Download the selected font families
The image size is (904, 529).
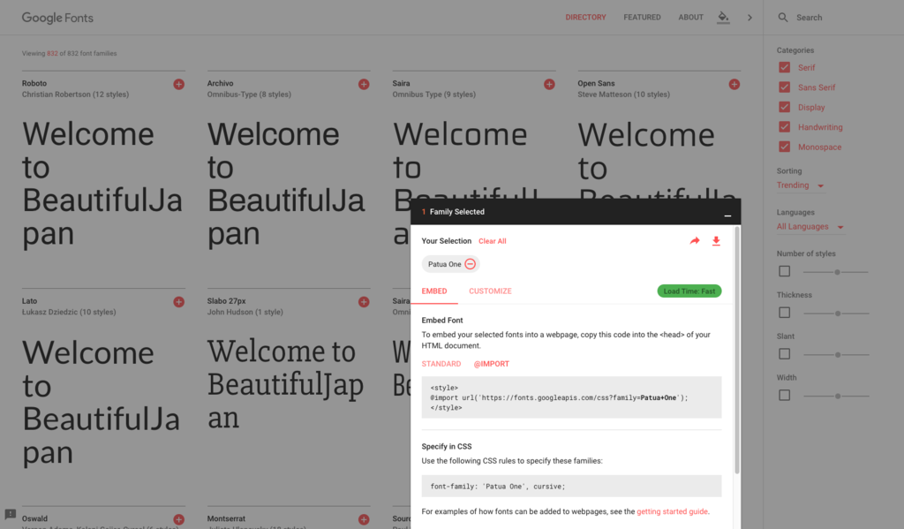click(x=716, y=240)
